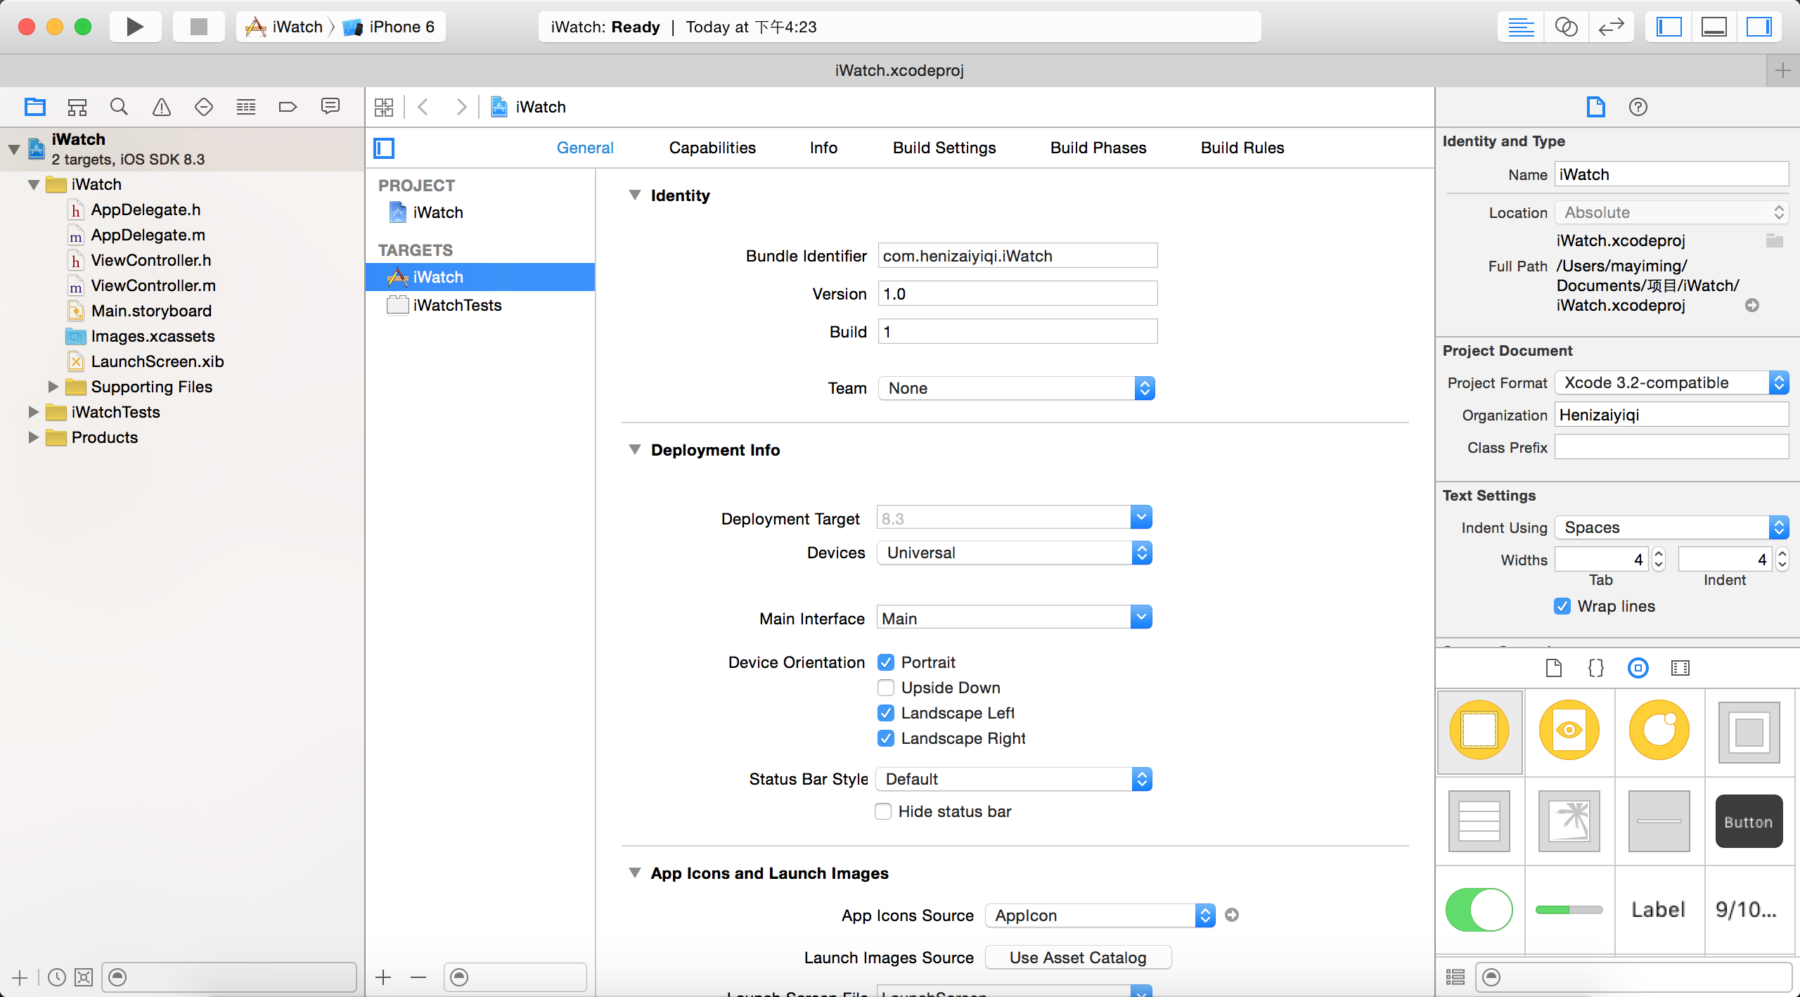Click Use Asset Catalog button
This screenshot has width=1800, height=997.
(x=1078, y=958)
